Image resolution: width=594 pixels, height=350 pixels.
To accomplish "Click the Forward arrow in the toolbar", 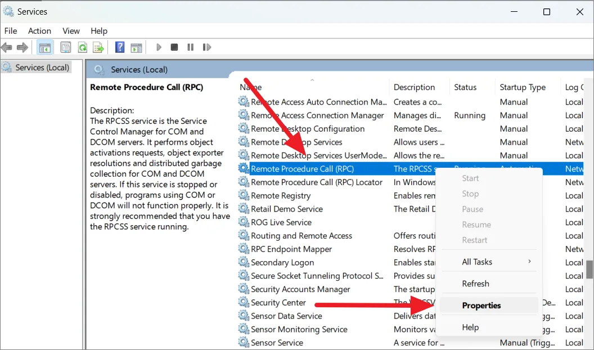I will [x=22, y=48].
